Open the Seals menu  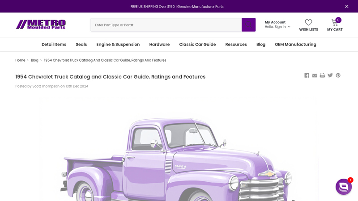81,44
